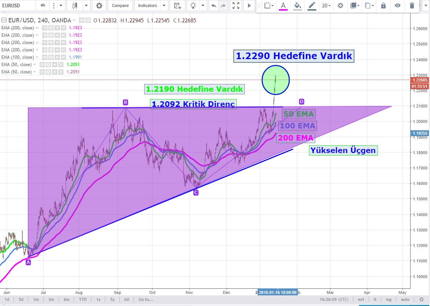The height and width of the screenshot is (306, 430).
Task: Click the lightbulb ideas icon
Action: (193, 6)
